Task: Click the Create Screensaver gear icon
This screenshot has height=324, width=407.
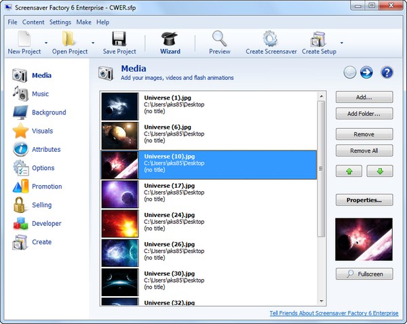Action: (269, 39)
